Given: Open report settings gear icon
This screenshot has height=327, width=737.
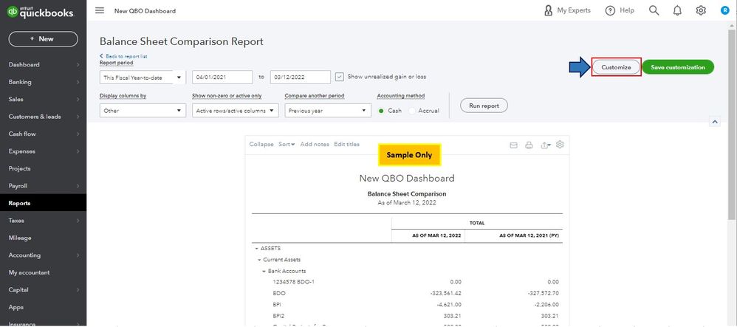Looking at the screenshot, I should pyautogui.click(x=561, y=145).
